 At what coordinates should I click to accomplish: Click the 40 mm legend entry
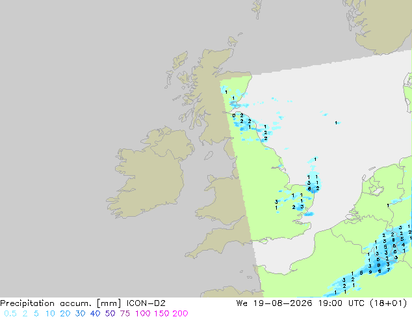(95, 314)
